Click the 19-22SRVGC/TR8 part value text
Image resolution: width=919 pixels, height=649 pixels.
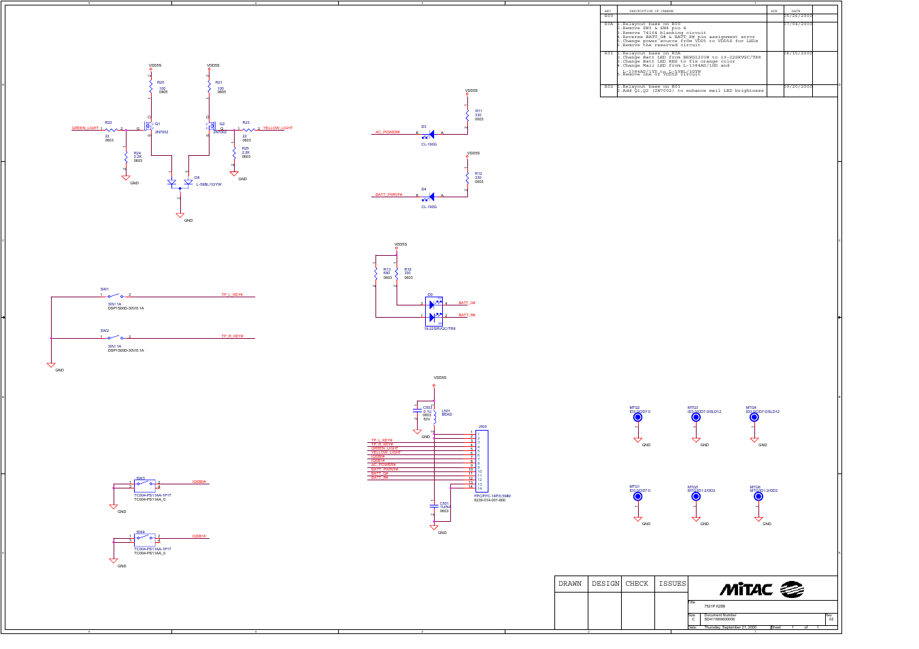440,329
